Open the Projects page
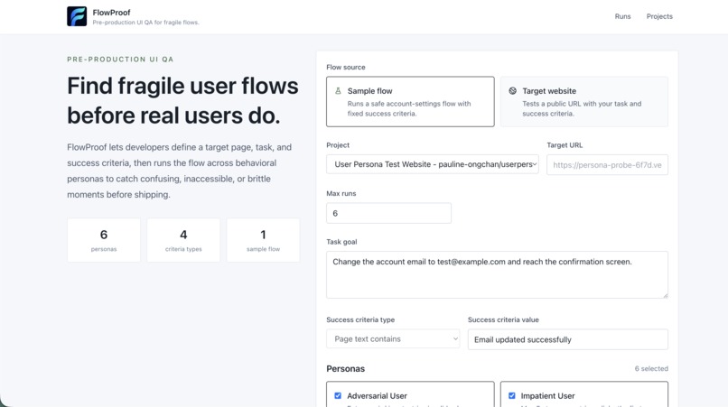 point(659,16)
